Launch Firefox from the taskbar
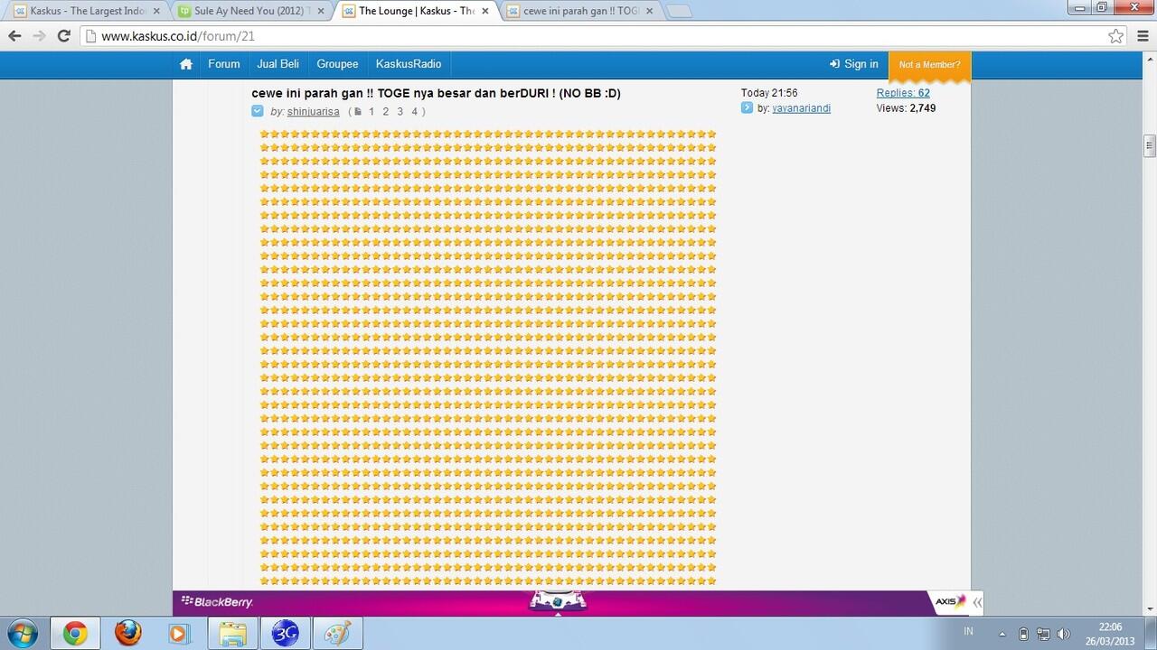 pyautogui.click(x=127, y=633)
